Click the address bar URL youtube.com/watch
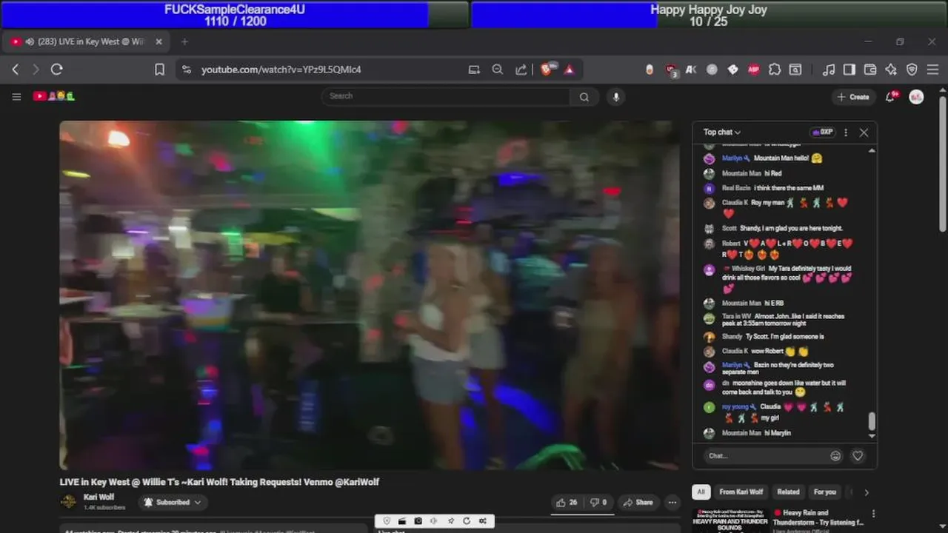The width and height of the screenshot is (948, 533). (x=281, y=70)
